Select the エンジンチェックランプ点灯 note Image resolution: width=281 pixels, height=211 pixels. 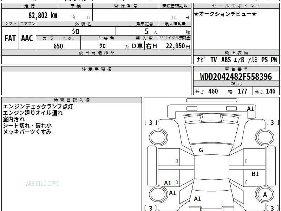pyautogui.click(x=38, y=107)
